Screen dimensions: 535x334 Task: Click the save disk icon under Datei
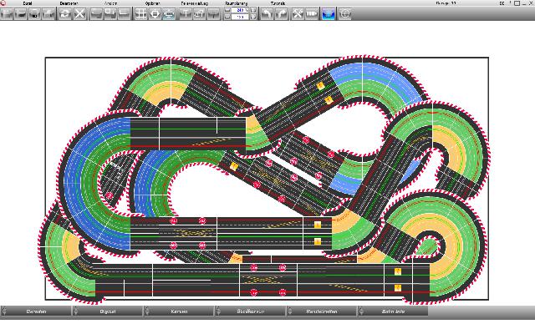tap(36, 15)
